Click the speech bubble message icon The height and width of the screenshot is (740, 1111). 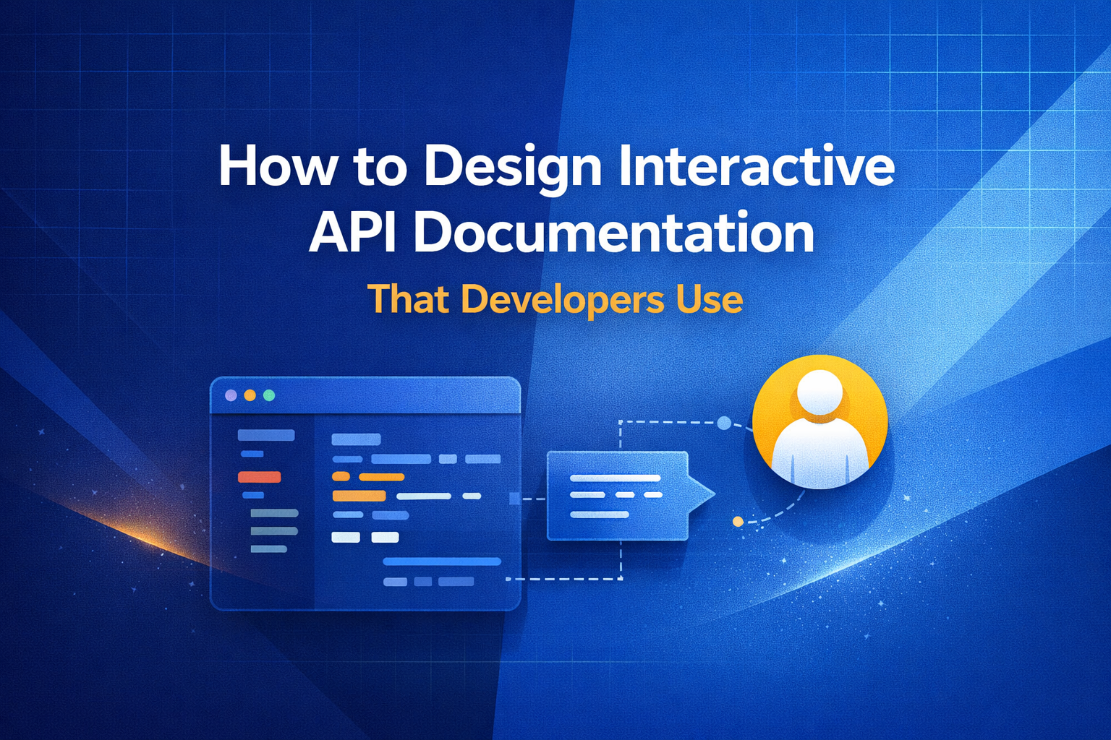(630, 496)
